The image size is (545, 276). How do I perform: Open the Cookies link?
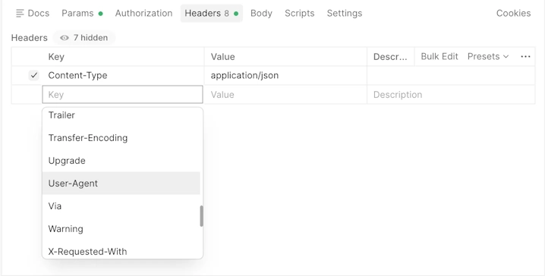pos(513,13)
